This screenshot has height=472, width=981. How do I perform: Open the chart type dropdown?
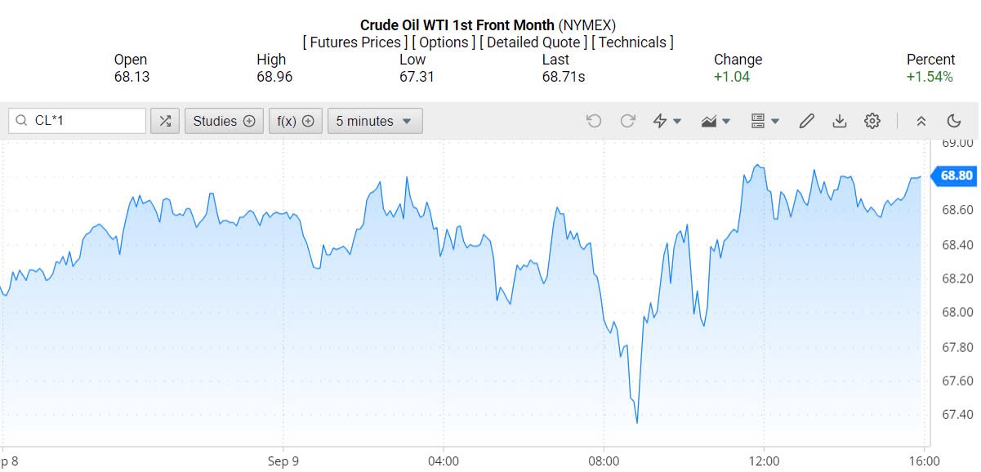coord(716,121)
